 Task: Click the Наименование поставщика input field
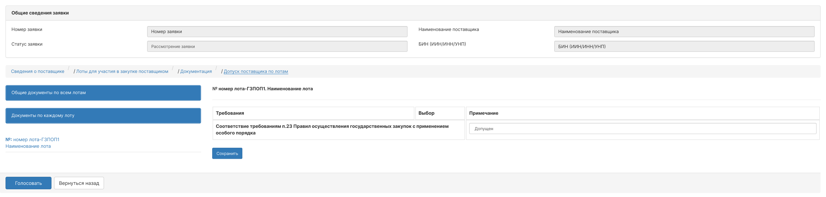coord(684,32)
